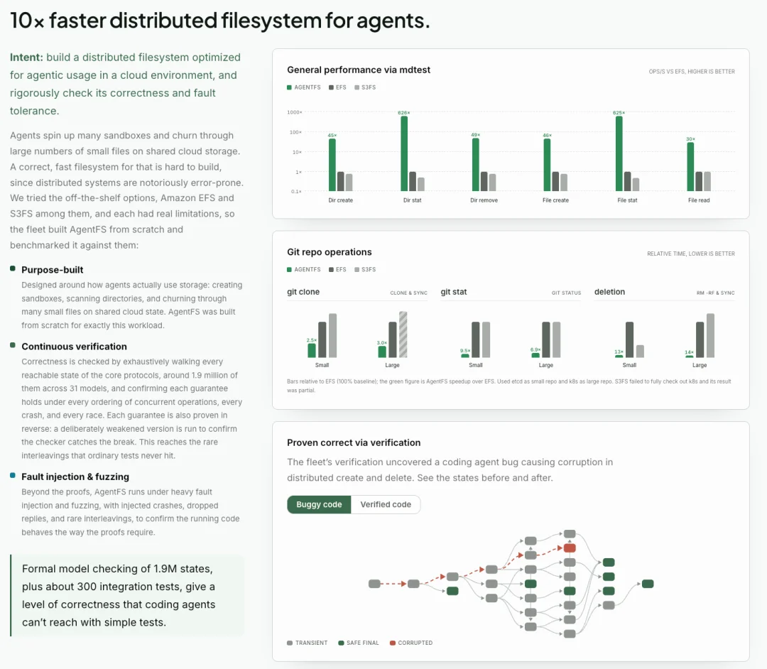The image size is (767, 669).
Task: Click the green 30× File read bar
Action: click(x=690, y=167)
